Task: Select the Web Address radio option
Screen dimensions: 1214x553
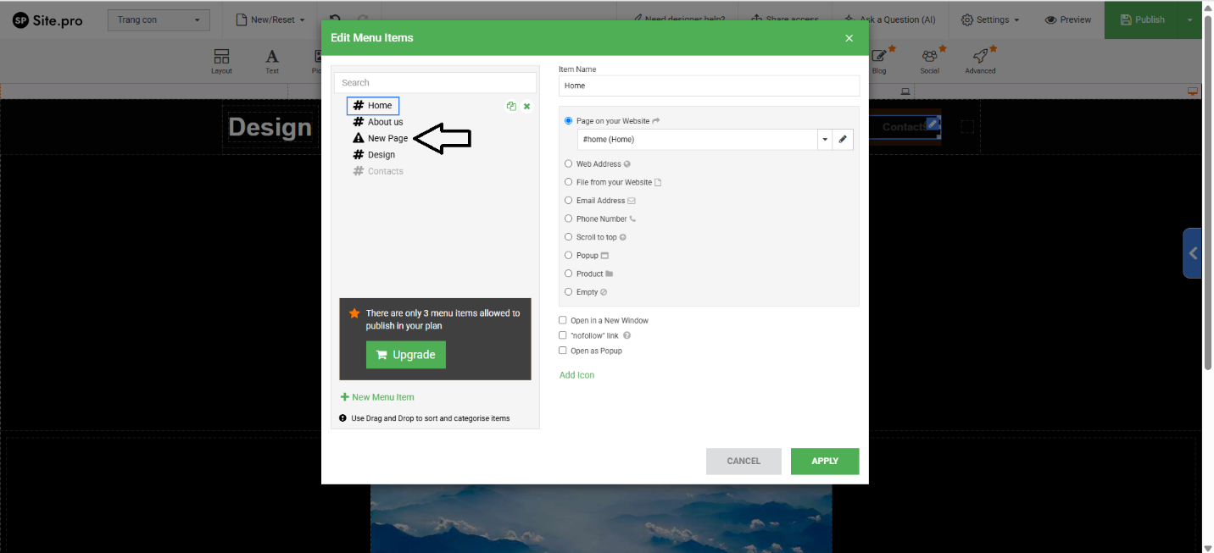Action: coord(569,164)
